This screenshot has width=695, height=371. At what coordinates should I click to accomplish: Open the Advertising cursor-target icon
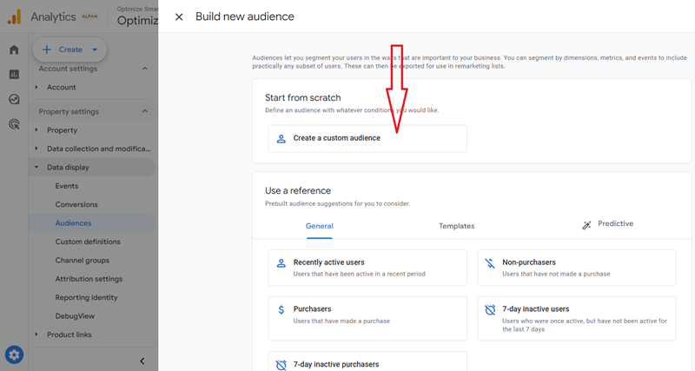pos(14,124)
